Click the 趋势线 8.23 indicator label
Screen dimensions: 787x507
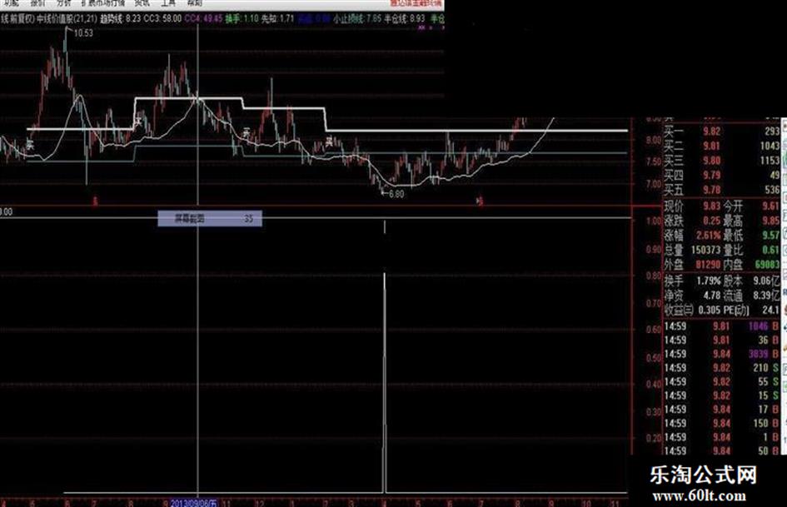(121, 19)
